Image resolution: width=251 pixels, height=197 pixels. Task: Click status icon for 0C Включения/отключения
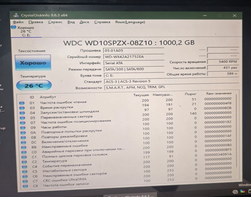(23, 142)
